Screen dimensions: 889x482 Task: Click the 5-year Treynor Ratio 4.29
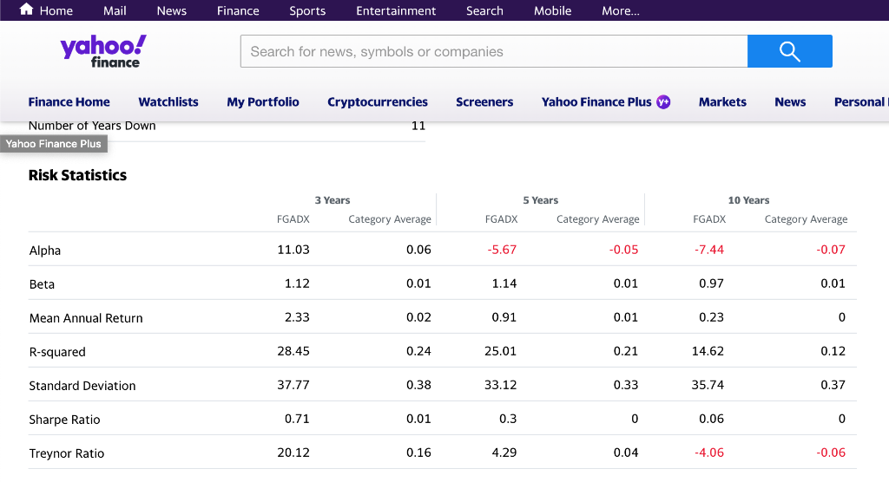(504, 453)
